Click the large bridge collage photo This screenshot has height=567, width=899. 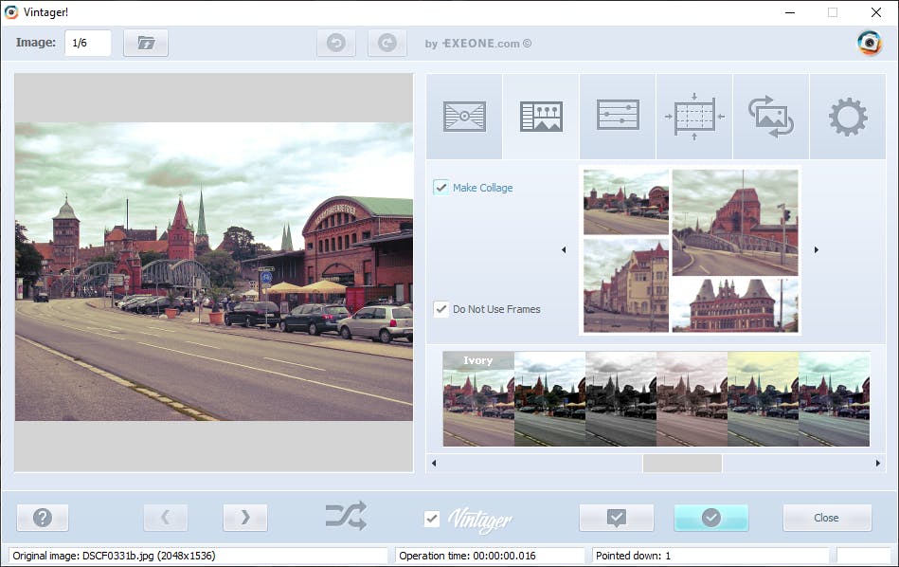coord(735,222)
